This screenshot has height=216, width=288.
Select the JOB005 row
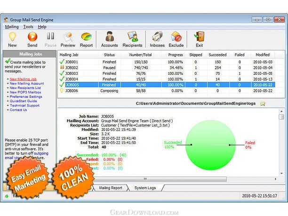[x=167, y=85]
